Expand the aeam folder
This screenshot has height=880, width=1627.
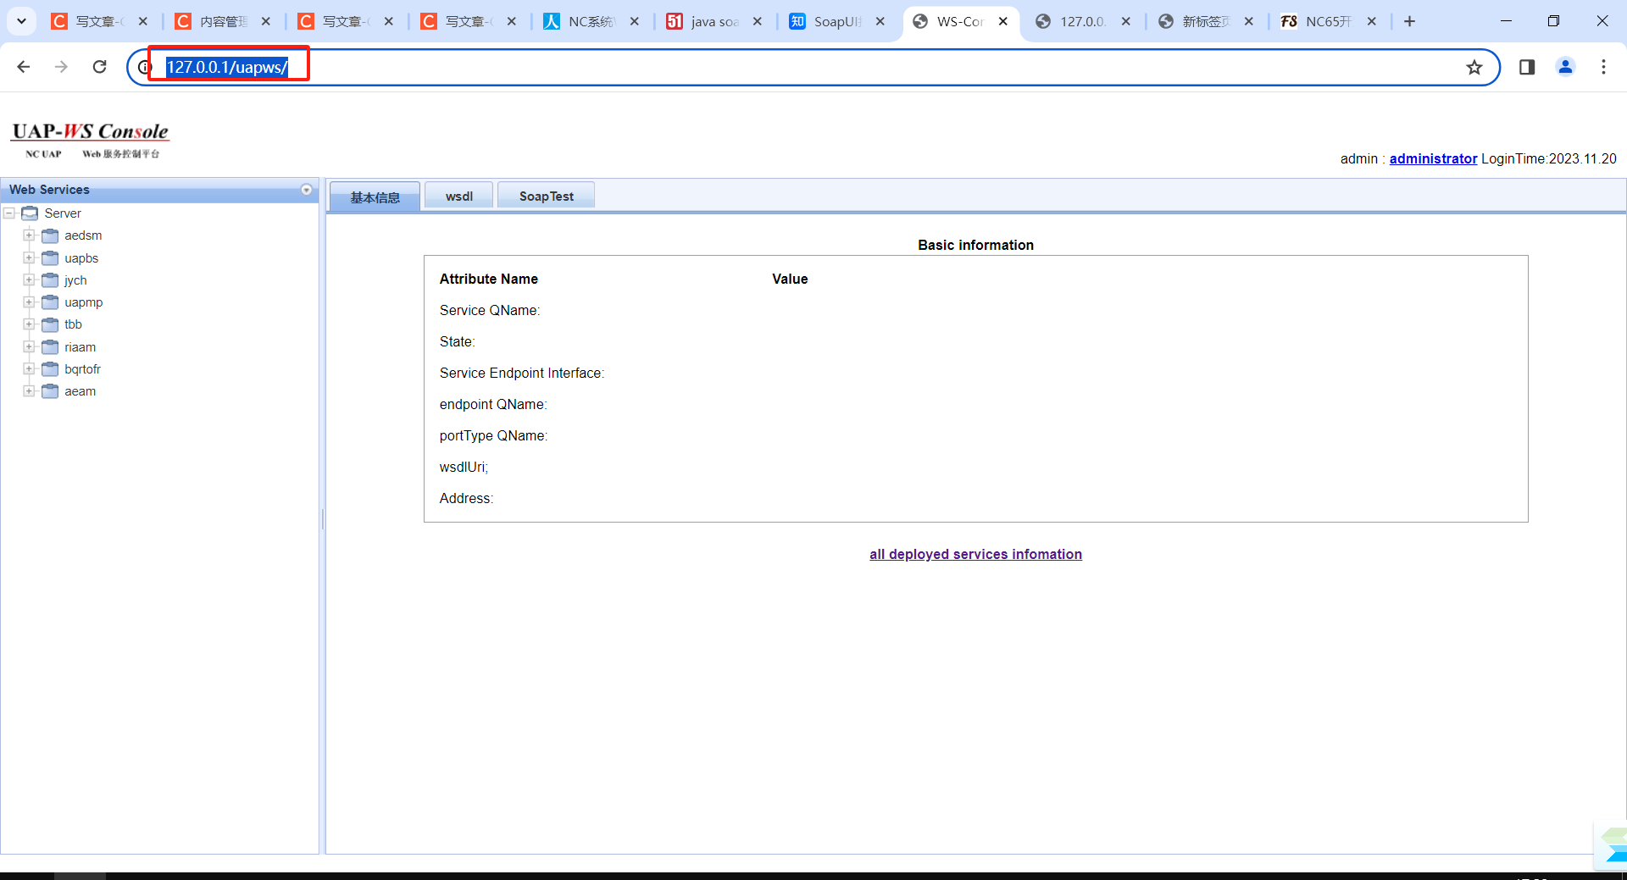[29, 391]
